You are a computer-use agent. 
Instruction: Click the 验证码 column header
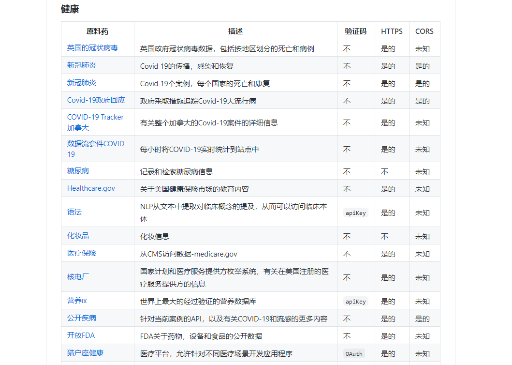[356, 31]
